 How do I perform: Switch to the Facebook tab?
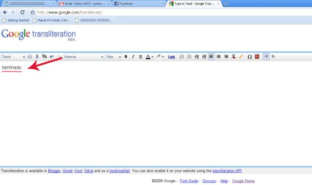pos(139,3)
